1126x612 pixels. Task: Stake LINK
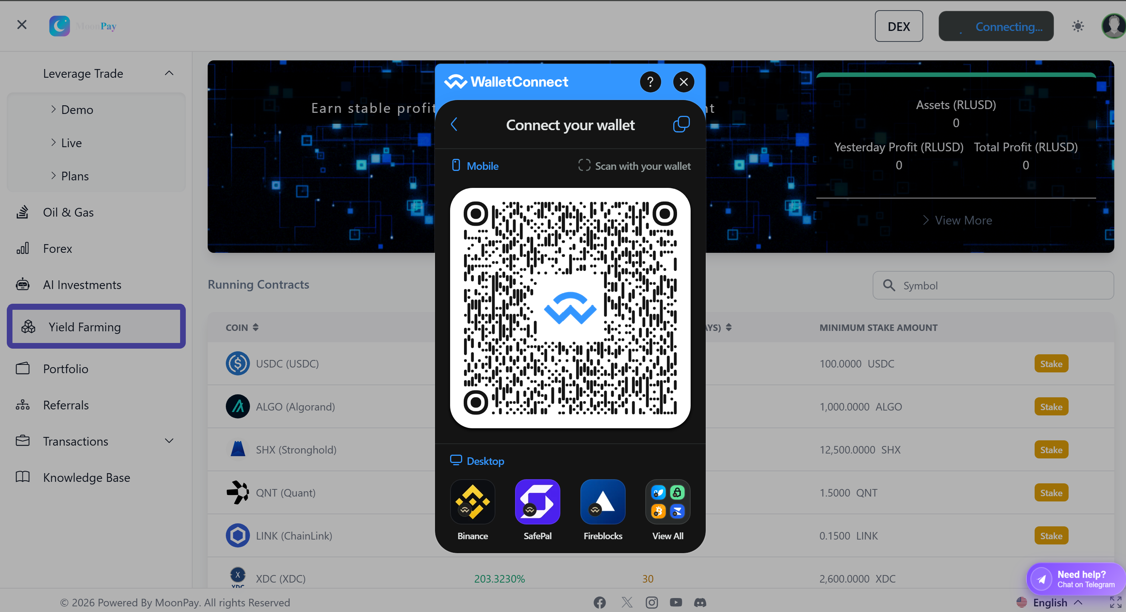(1051, 535)
